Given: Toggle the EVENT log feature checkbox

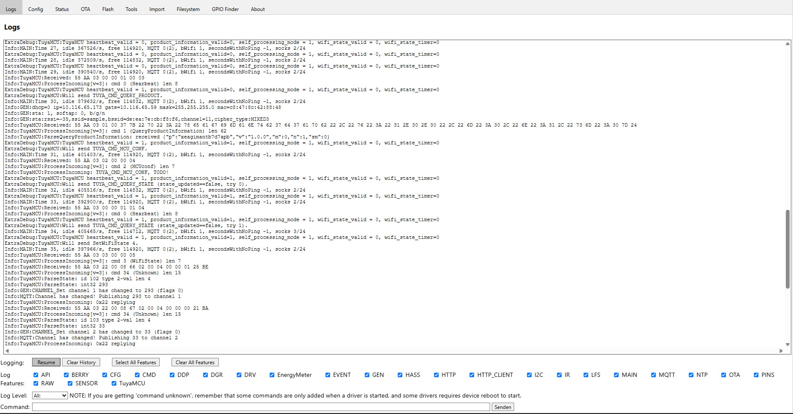Looking at the screenshot, I should 328,375.
